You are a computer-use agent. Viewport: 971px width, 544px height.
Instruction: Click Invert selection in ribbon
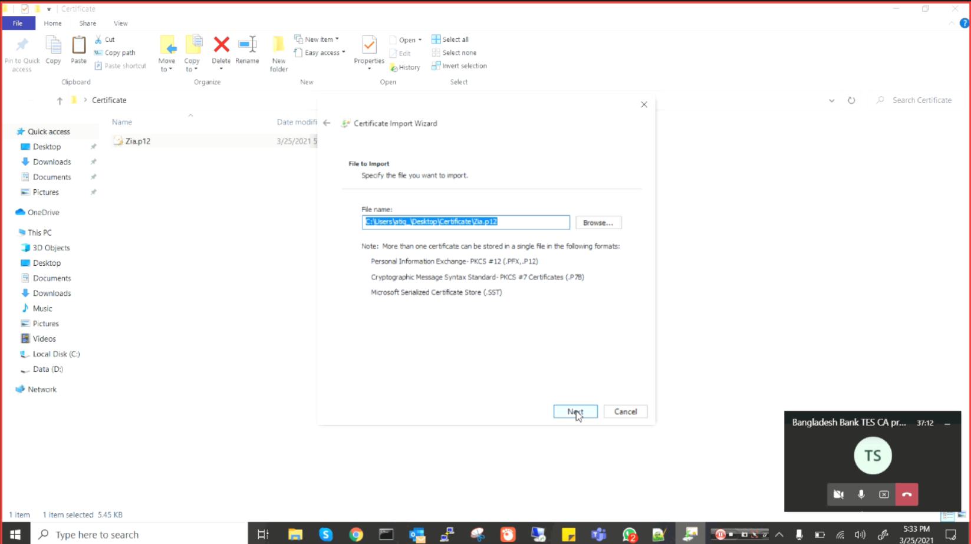coord(459,66)
